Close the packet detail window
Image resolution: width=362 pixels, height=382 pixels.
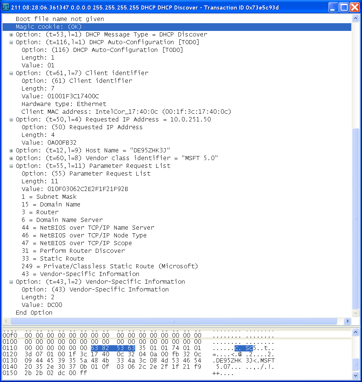point(355,7)
